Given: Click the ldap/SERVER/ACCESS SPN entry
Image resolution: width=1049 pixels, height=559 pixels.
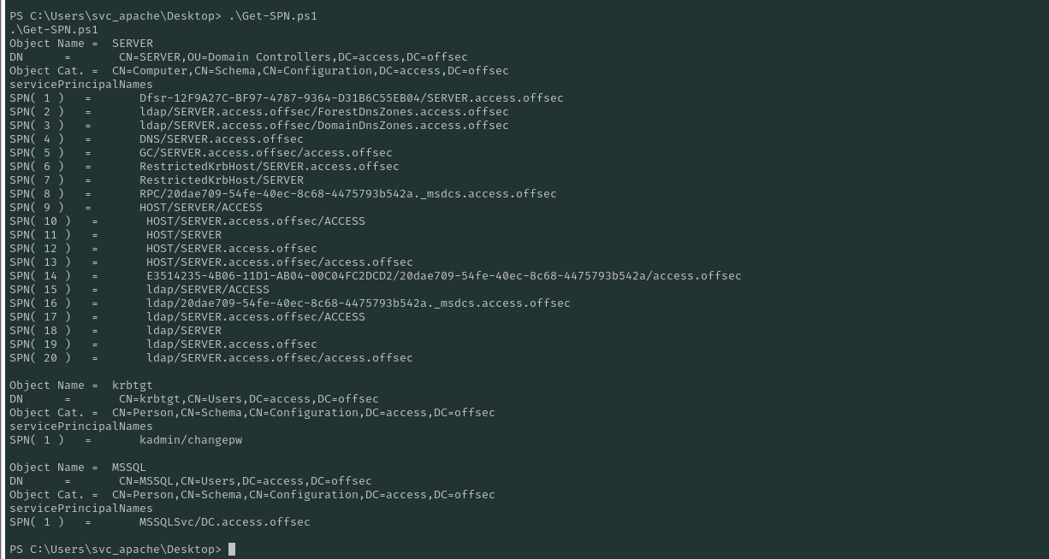Looking at the screenshot, I should click(207, 290).
